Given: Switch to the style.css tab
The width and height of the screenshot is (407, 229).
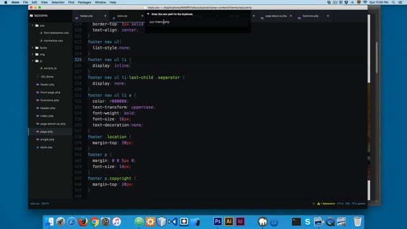Looking at the screenshot, I should (x=122, y=16).
